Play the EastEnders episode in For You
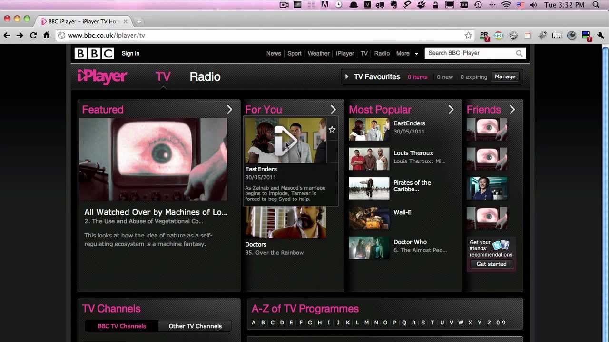The height and width of the screenshot is (342, 609). 285,141
